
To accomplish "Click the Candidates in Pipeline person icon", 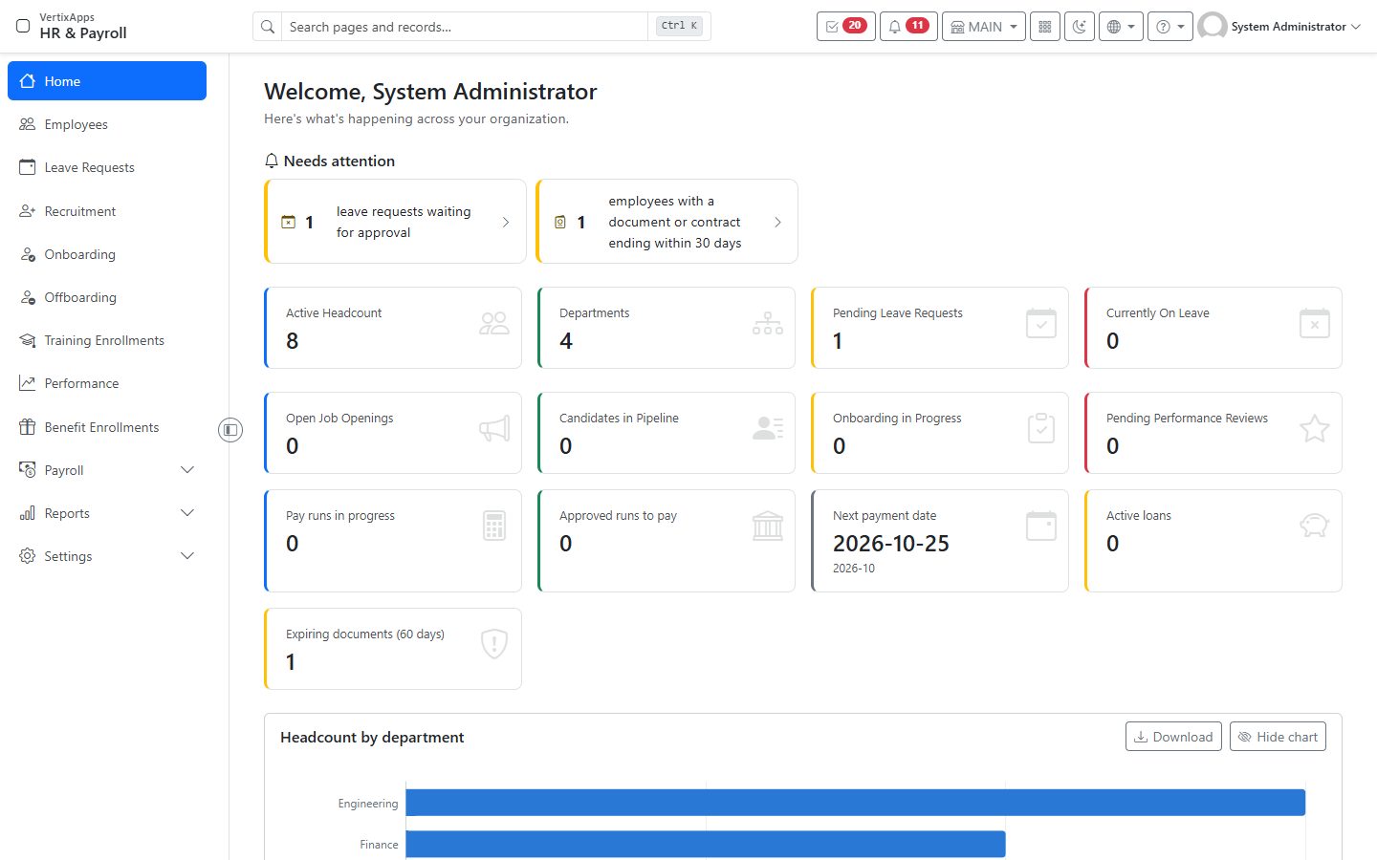I will (768, 428).
